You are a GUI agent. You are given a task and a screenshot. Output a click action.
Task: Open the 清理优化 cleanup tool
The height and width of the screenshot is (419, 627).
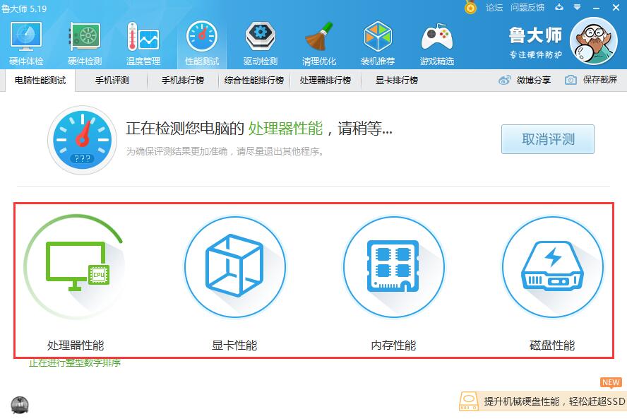[x=319, y=40]
